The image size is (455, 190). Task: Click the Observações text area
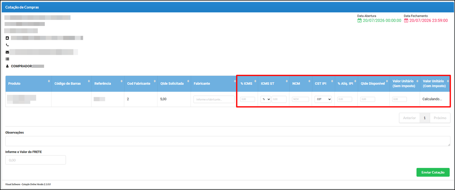[x=227, y=141]
